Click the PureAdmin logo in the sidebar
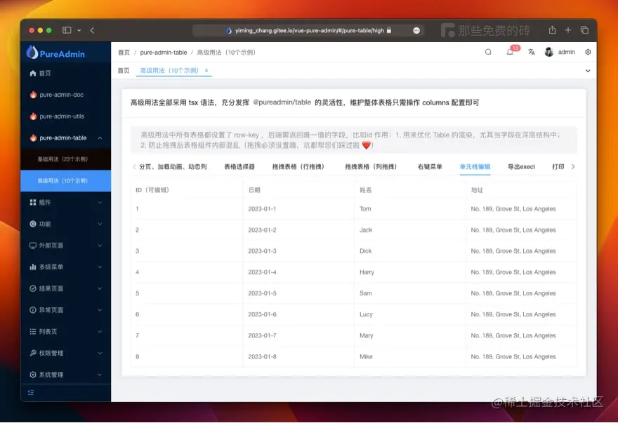 point(58,53)
